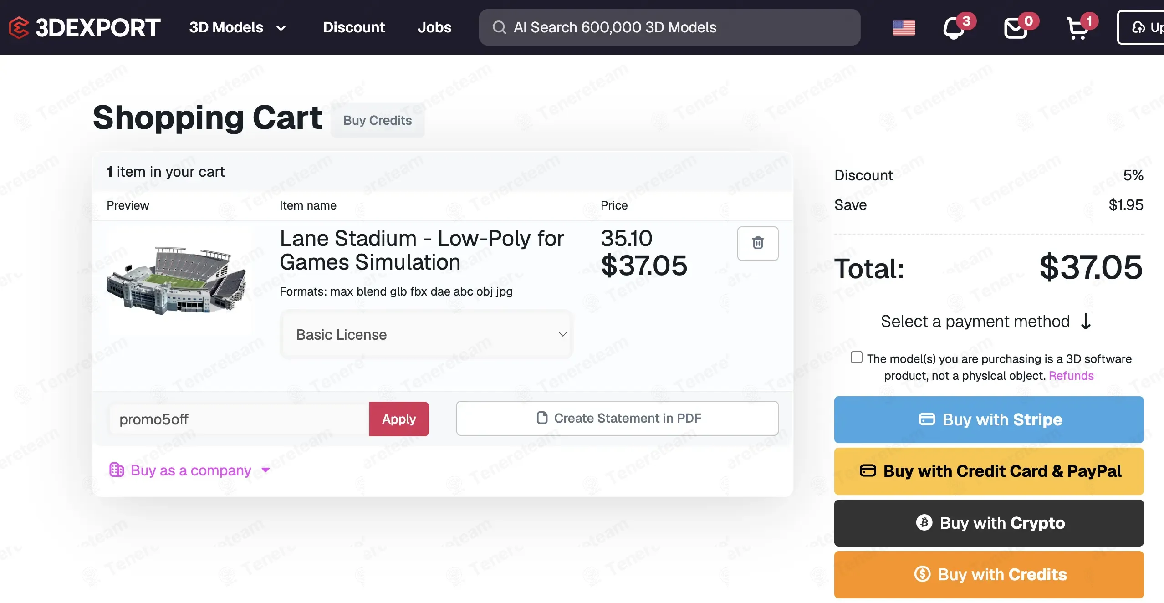Open the Lane Stadium item title link
Image resolution: width=1164 pixels, height=603 pixels.
pos(422,250)
